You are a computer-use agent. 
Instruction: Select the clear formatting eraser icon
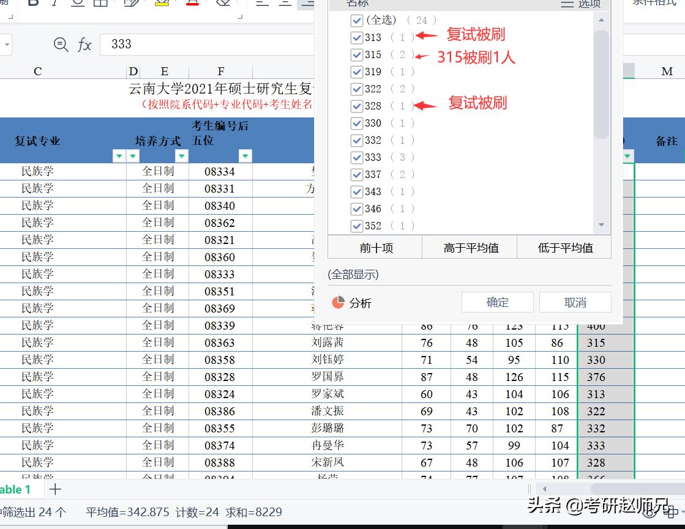[x=223, y=2]
